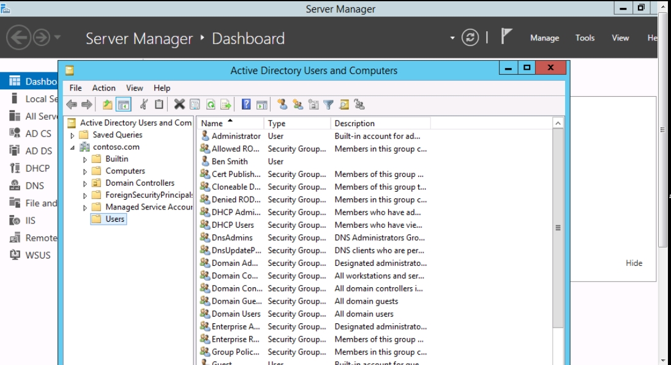Expand Managed Service Accounts node
Viewport: 671px width, 365px height.
[x=84, y=207]
